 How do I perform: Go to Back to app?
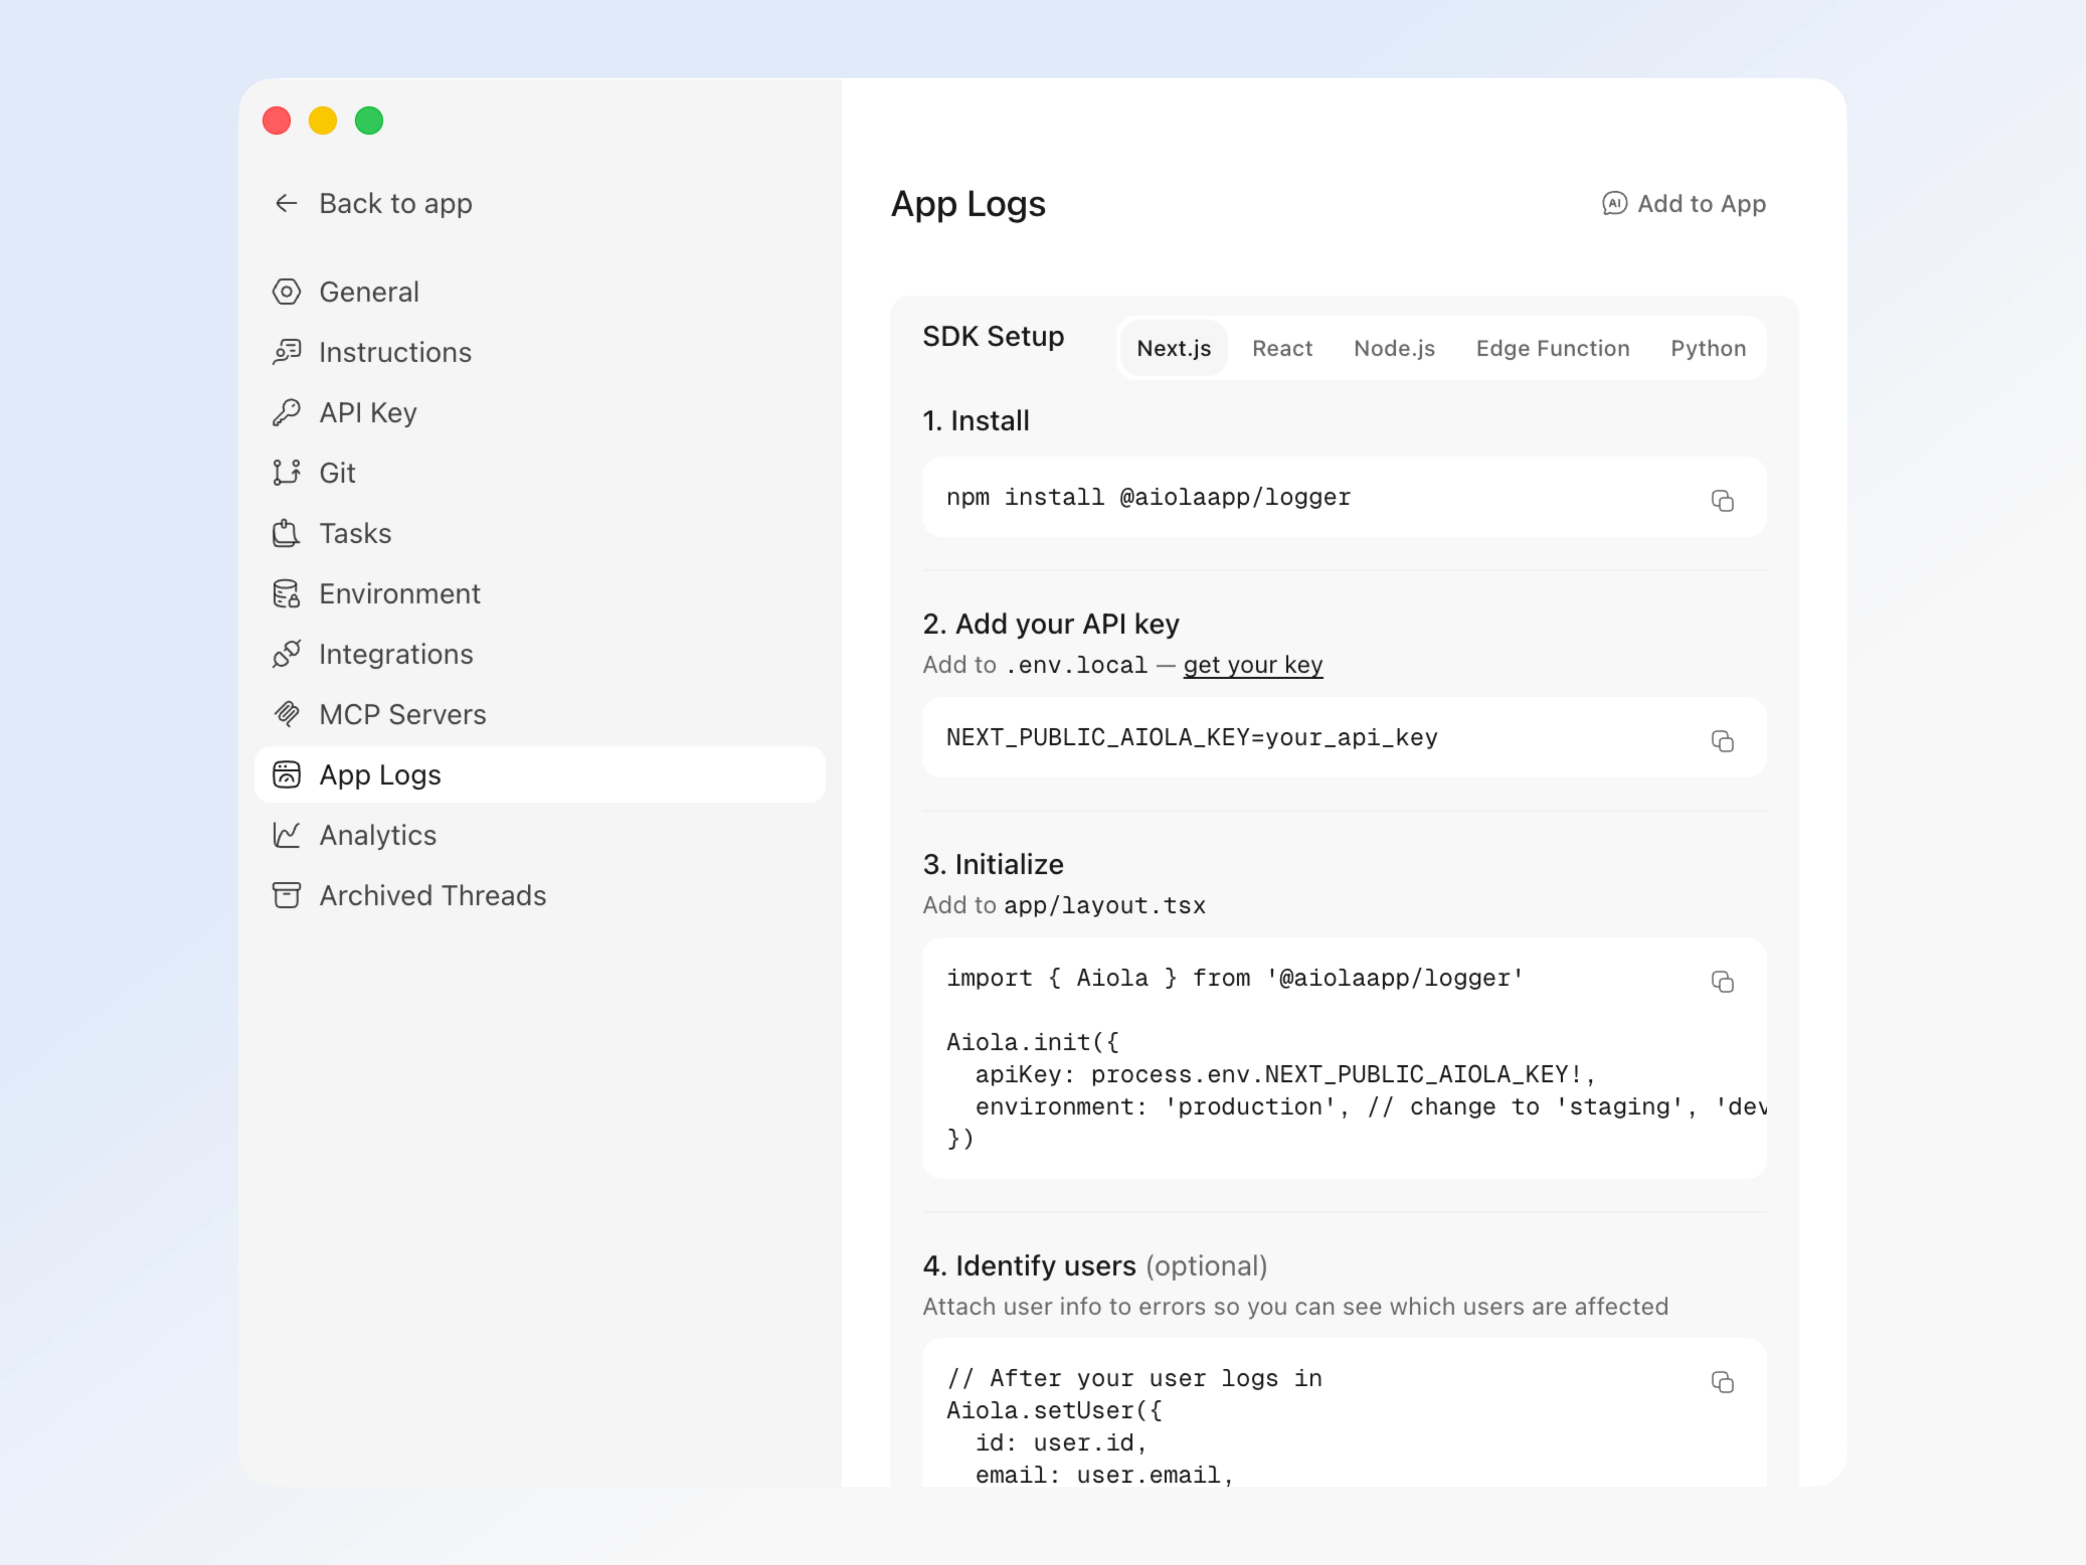click(x=373, y=204)
